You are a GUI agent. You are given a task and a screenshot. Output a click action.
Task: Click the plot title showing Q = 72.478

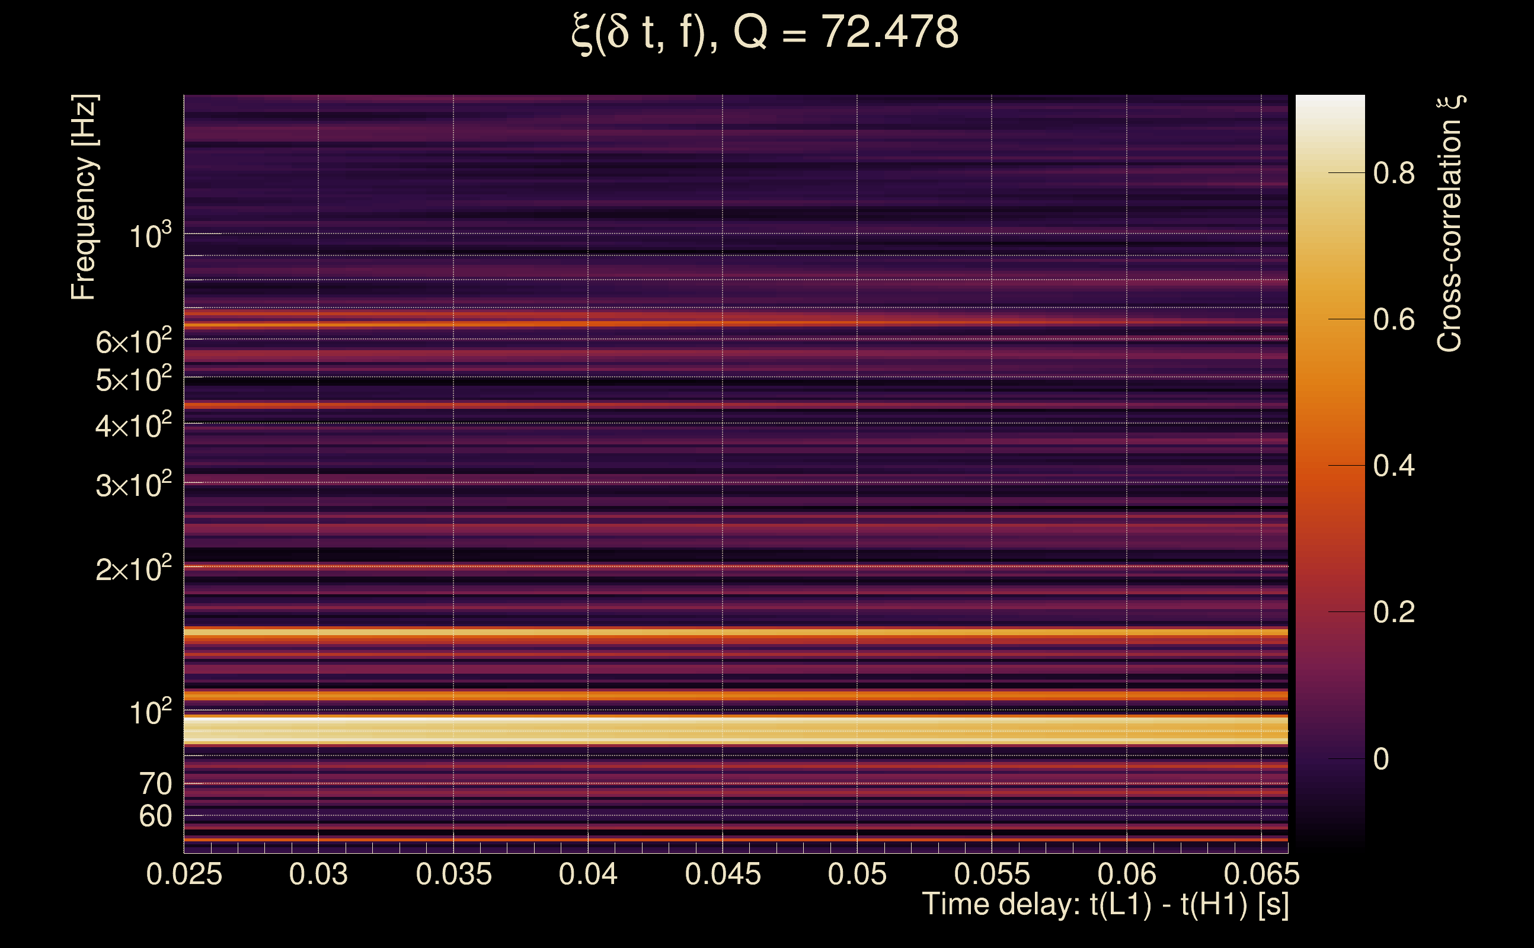(765, 33)
